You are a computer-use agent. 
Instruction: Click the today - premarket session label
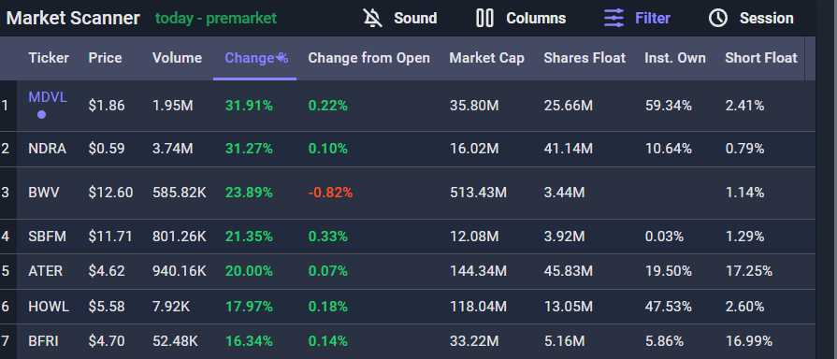tap(216, 18)
